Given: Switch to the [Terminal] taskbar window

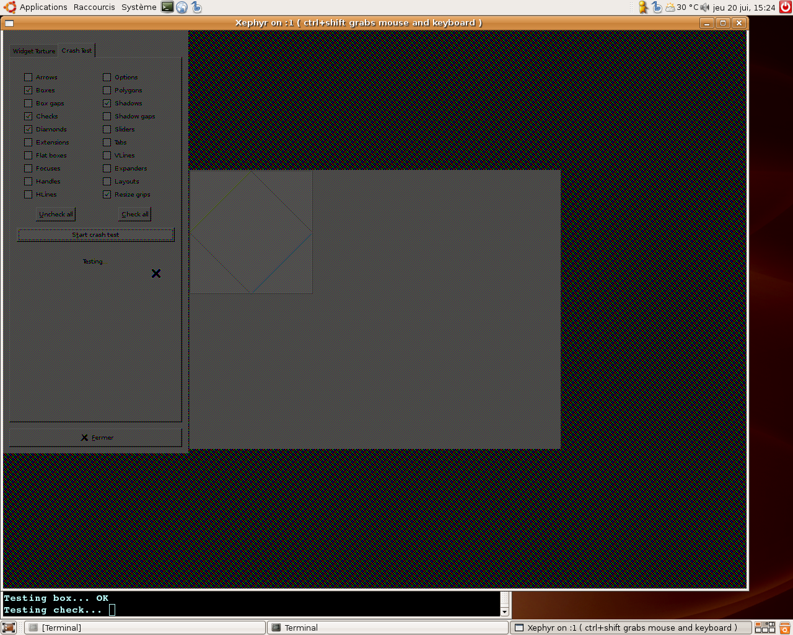Looking at the screenshot, I should pyautogui.click(x=146, y=628).
